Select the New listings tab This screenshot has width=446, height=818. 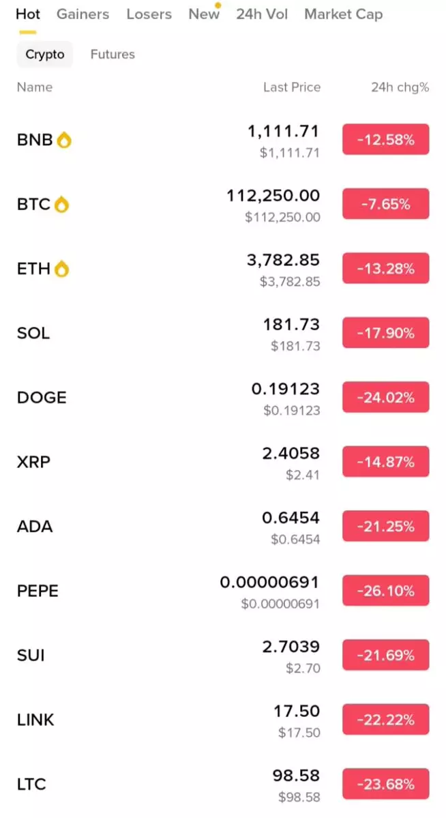[204, 14]
